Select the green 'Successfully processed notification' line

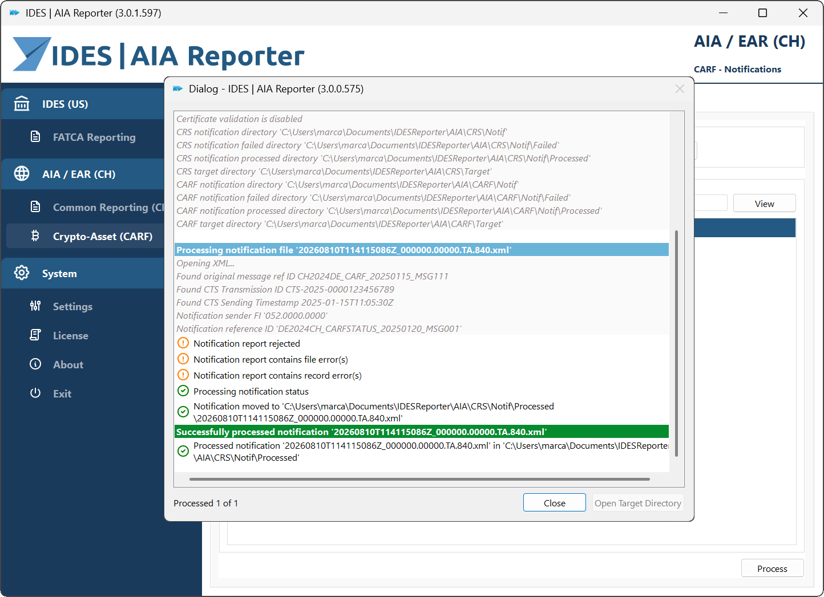coord(421,432)
